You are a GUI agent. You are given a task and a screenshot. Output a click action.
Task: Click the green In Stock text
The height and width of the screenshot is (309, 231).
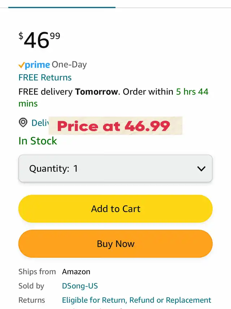[38, 141]
